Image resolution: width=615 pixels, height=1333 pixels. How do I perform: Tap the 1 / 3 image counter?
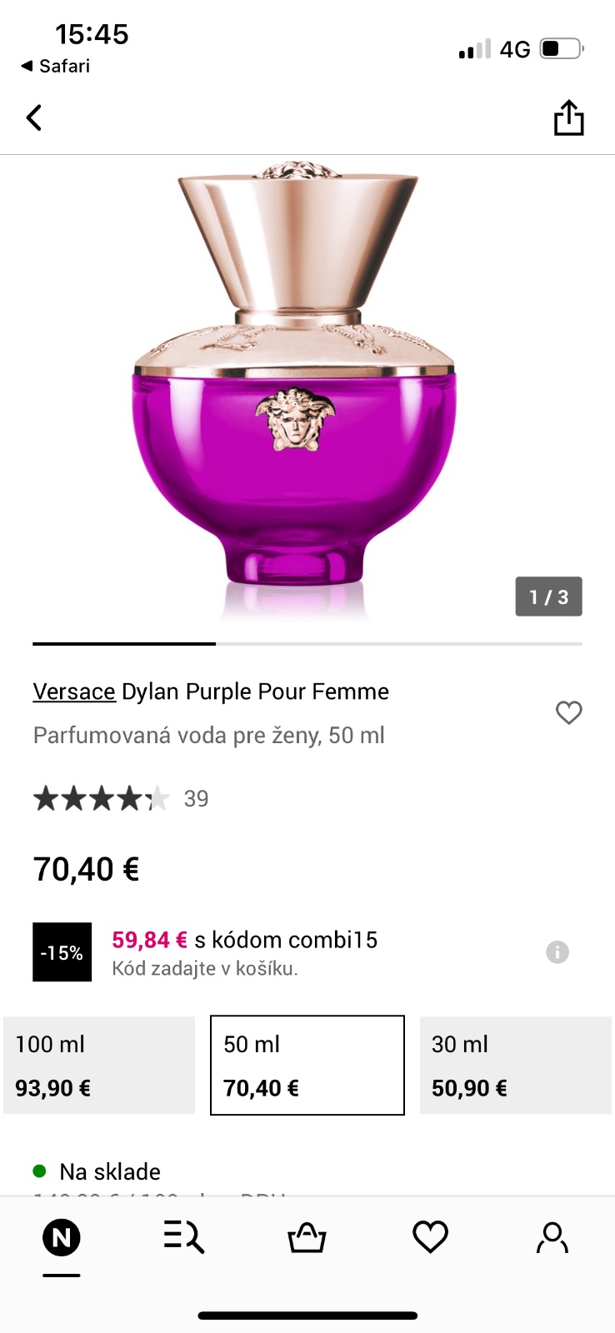tap(548, 597)
